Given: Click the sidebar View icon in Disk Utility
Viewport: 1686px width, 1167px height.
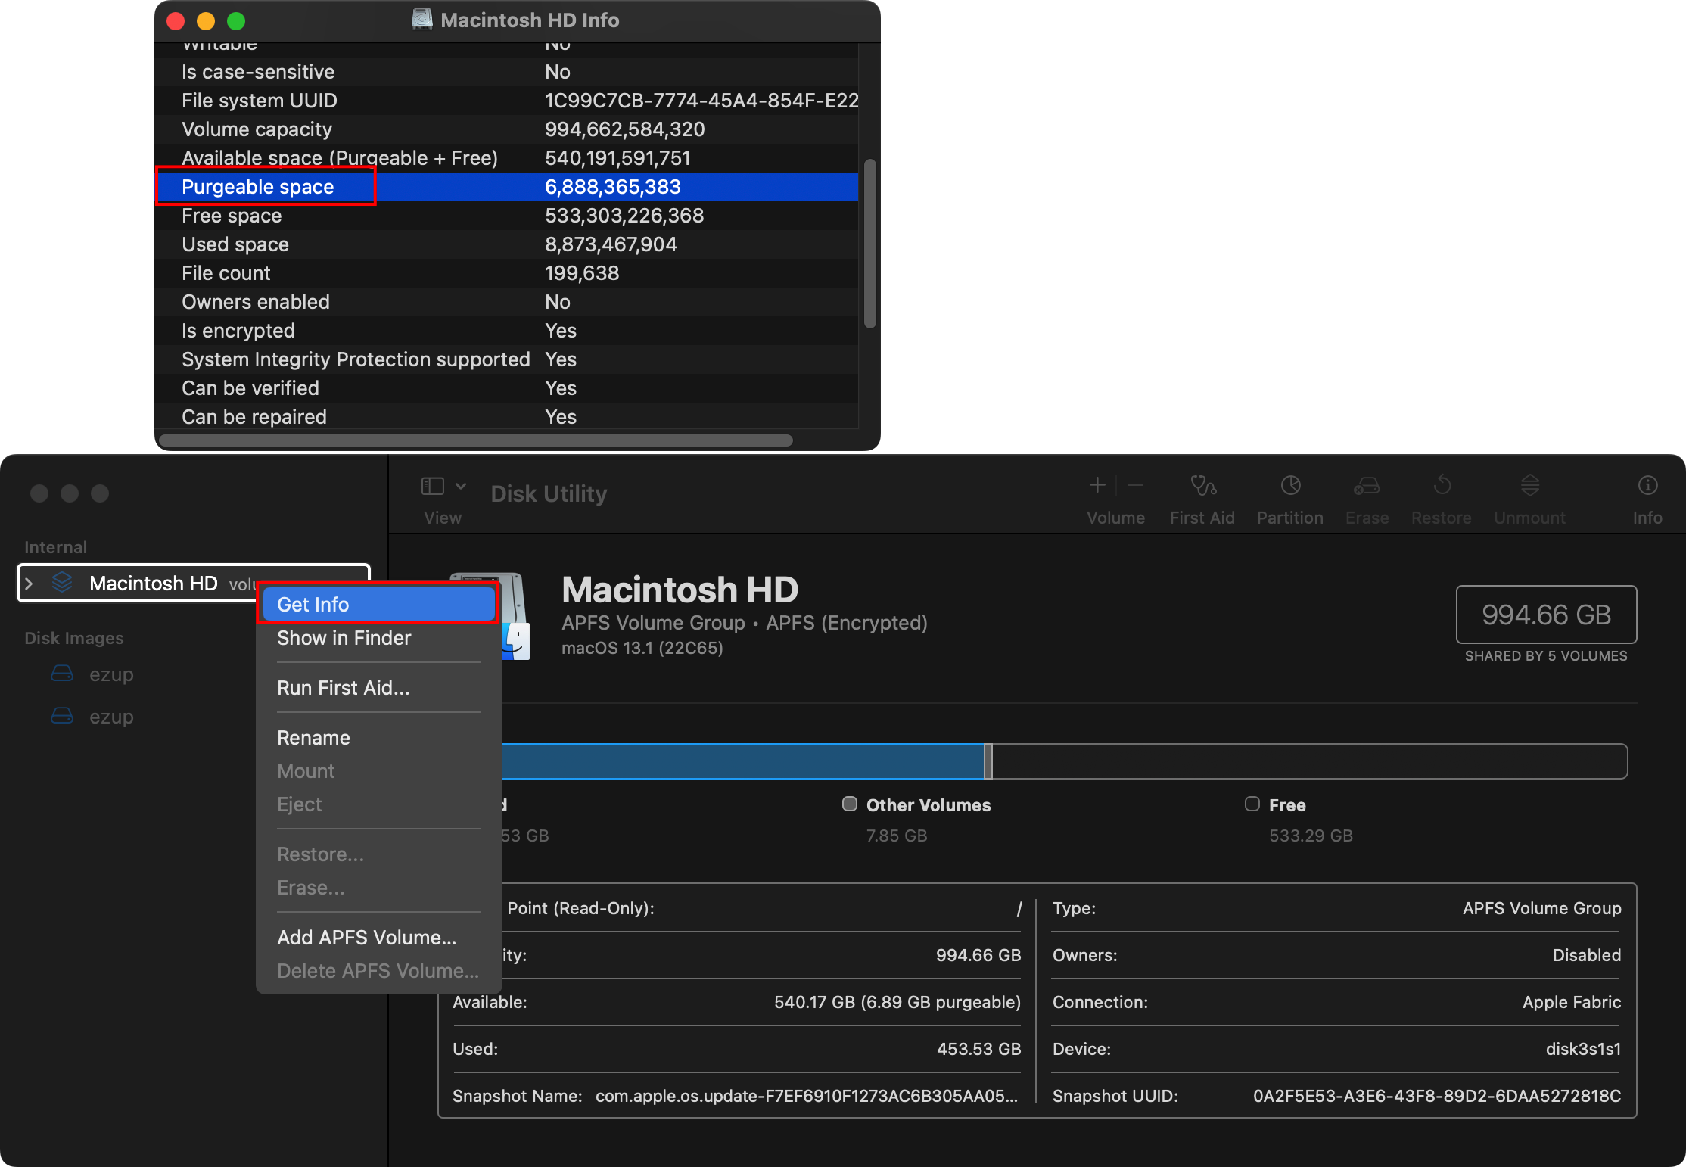Looking at the screenshot, I should tap(432, 486).
